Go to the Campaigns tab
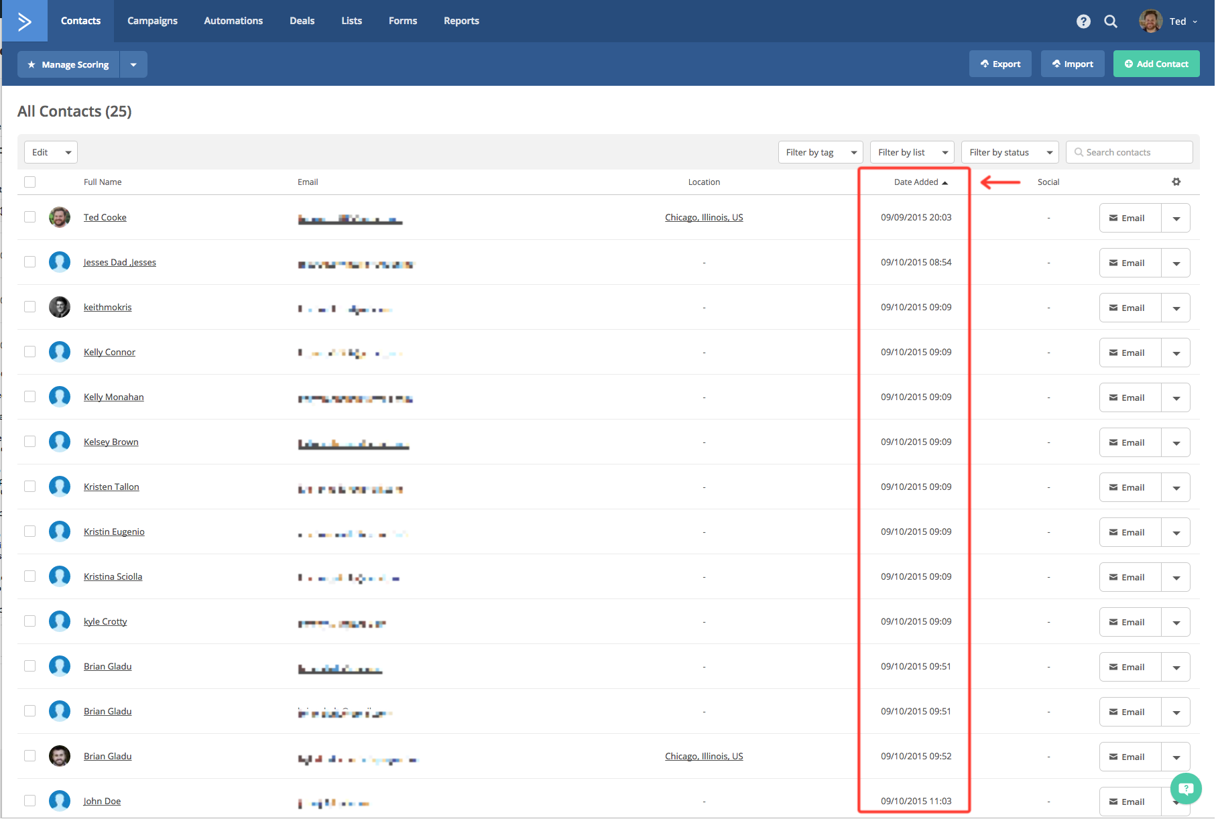The width and height of the screenshot is (1216, 819). click(152, 21)
